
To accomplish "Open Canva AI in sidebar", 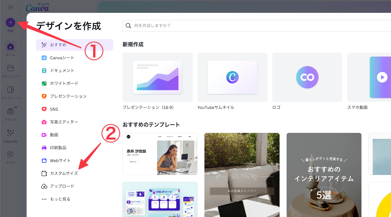I will [11, 133].
